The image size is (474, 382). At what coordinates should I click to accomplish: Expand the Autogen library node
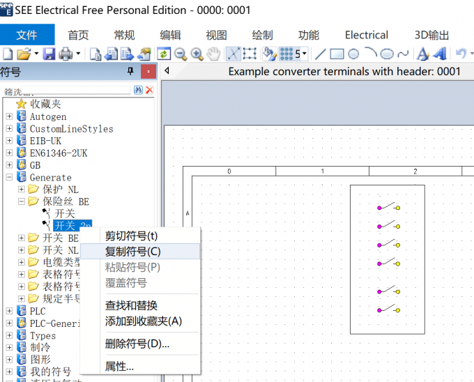pos(9,116)
